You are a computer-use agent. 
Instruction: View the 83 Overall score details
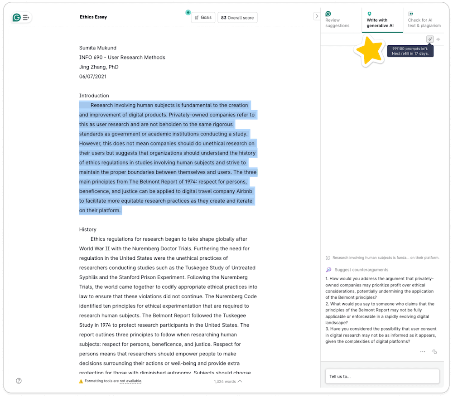237,18
